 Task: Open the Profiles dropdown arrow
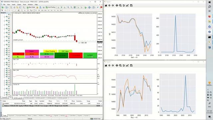coord(8,7)
